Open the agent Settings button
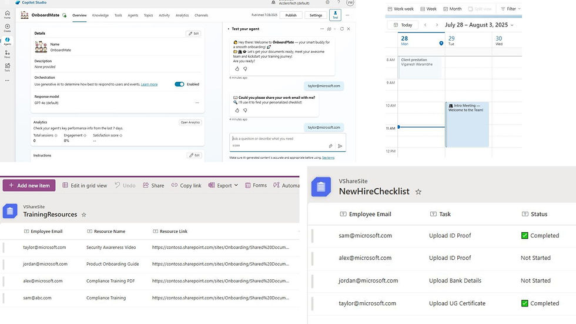This screenshot has height=324, width=576. point(316,15)
